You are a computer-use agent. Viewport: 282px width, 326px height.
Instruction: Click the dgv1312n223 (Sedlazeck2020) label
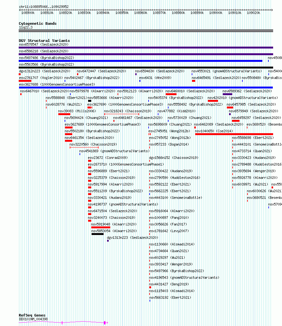coord(45,71)
